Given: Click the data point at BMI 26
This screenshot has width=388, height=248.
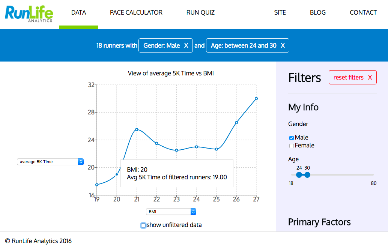Looking at the screenshot, I should pyautogui.click(x=236, y=123).
